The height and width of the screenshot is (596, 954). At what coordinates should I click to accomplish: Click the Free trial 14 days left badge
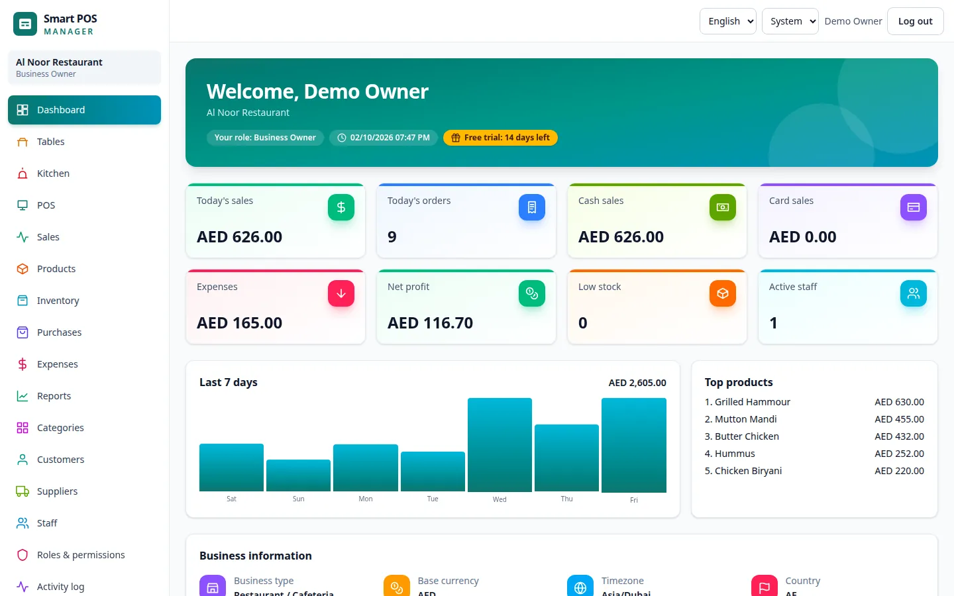pyautogui.click(x=500, y=138)
